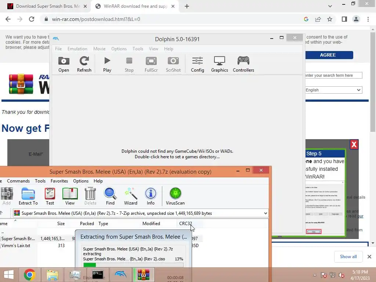Open the Favorites menu in WinRAR
Screen dimensions: 376x282
tap(59, 181)
